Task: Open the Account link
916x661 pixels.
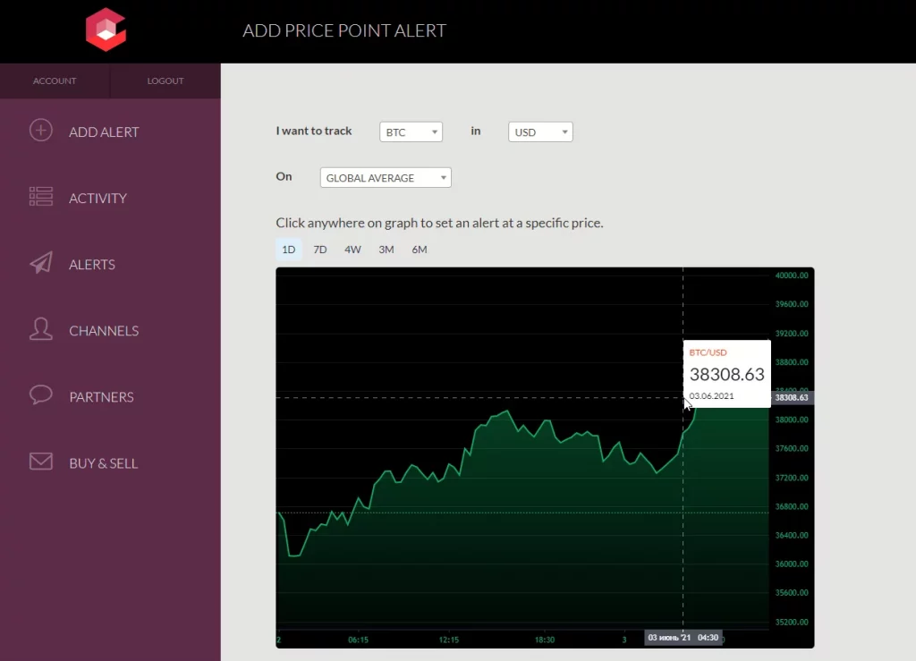Action: tap(55, 81)
